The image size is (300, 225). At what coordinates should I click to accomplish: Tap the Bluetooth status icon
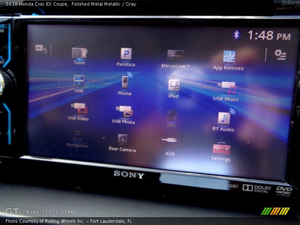pyautogui.click(x=237, y=35)
